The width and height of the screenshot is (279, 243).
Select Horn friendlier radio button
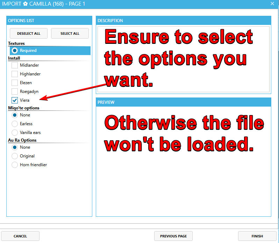[15, 165]
